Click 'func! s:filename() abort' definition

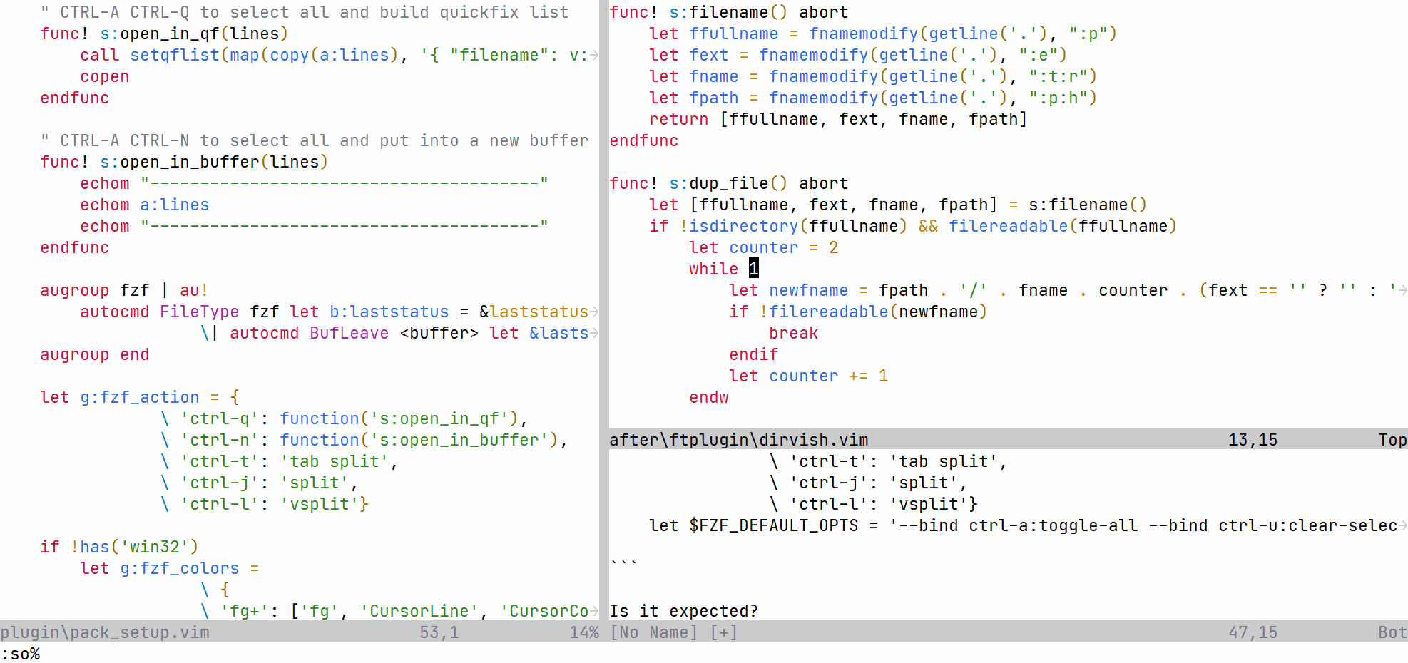(729, 12)
